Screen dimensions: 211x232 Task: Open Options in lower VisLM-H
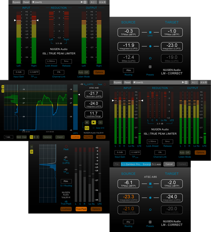(96, 209)
